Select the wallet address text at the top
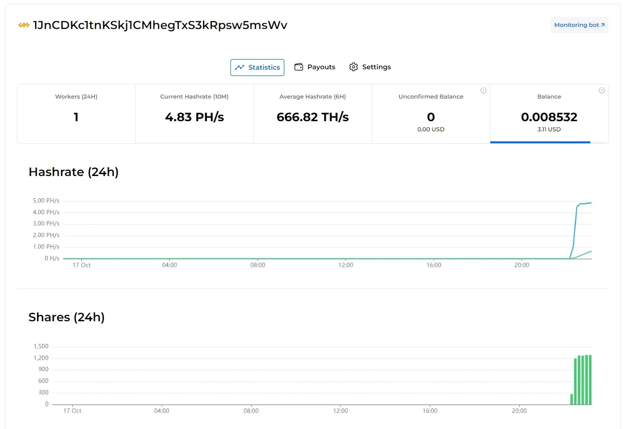The width and height of the screenshot is (624, 429). 160,25
